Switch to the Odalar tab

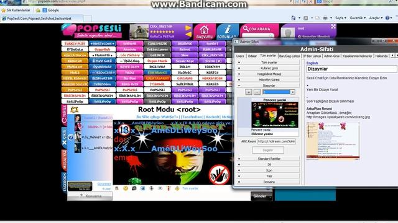point(252,56)
